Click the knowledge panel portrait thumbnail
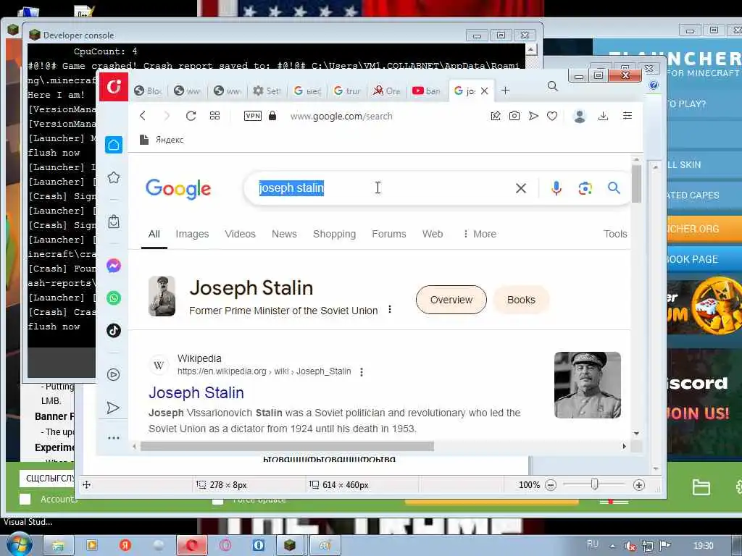This screenshot has height=556, width=742. [x=162, y=296]
